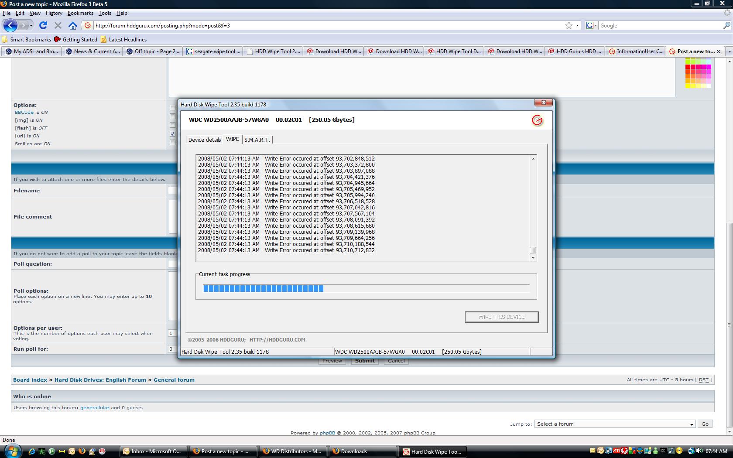Click the green Messenger tray icon

(656, 451)
